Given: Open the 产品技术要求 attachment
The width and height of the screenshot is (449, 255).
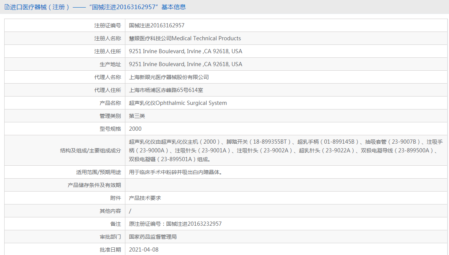Looking at the screenshot, I should point(145,198).
